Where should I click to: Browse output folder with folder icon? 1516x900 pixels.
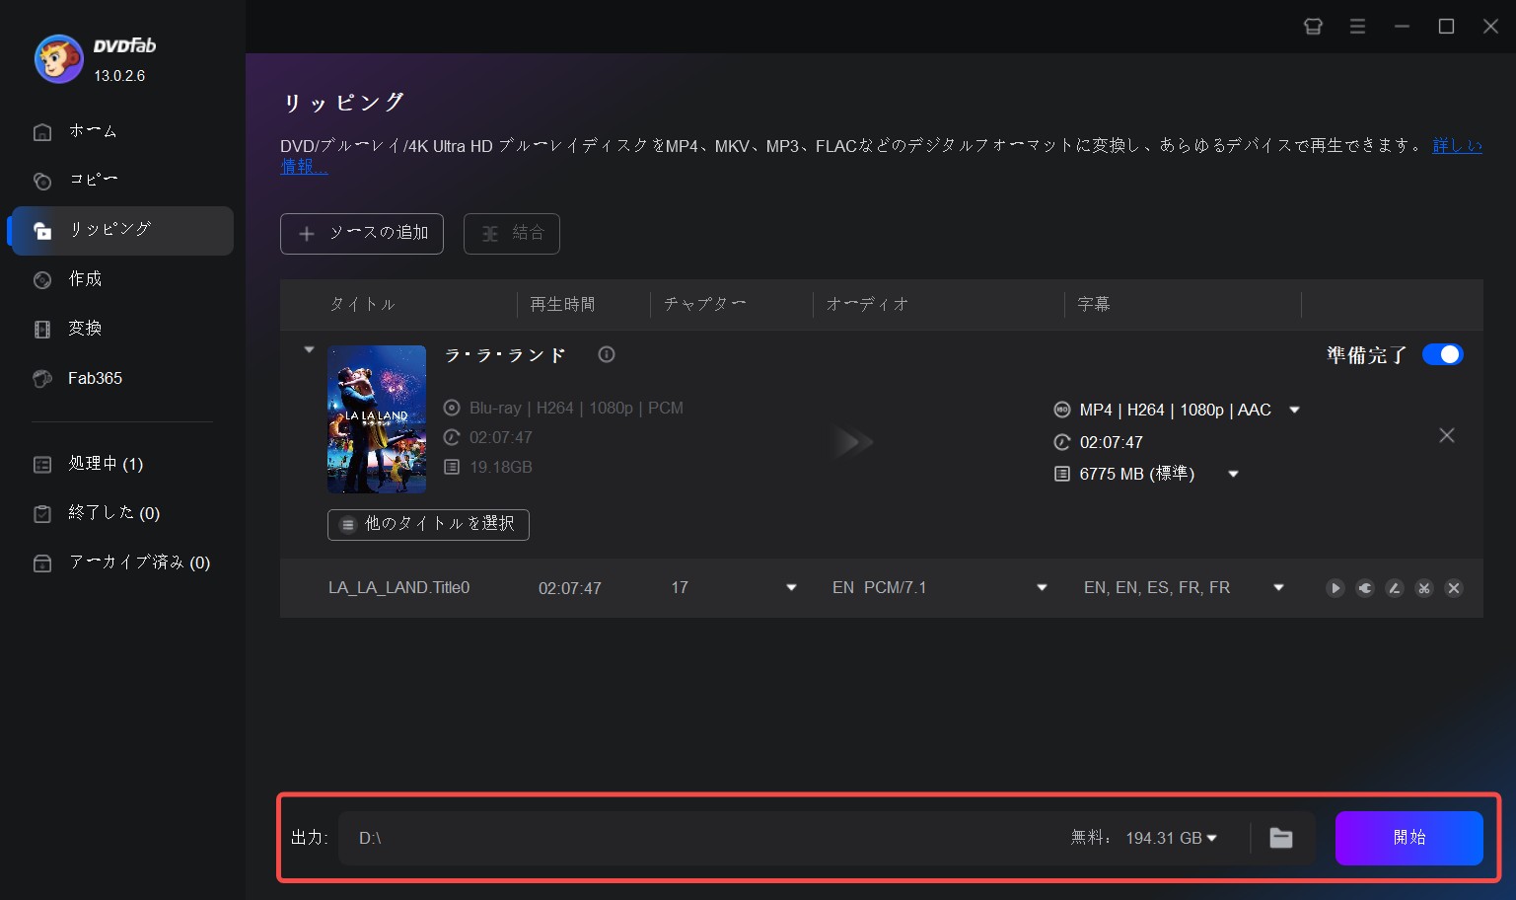[1281, 838]
